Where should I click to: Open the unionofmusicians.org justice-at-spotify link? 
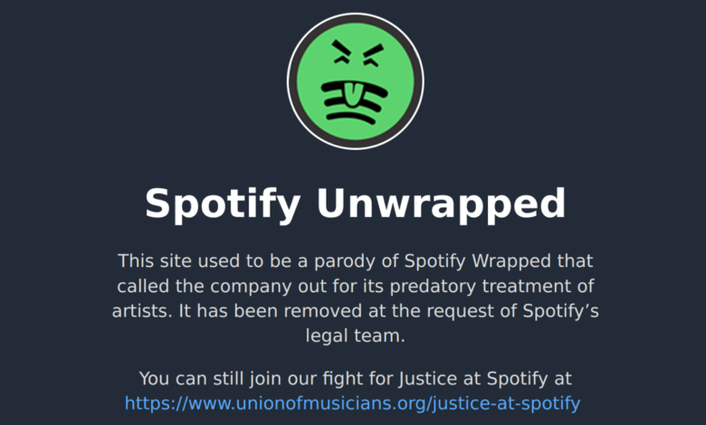tap(352, 402)
